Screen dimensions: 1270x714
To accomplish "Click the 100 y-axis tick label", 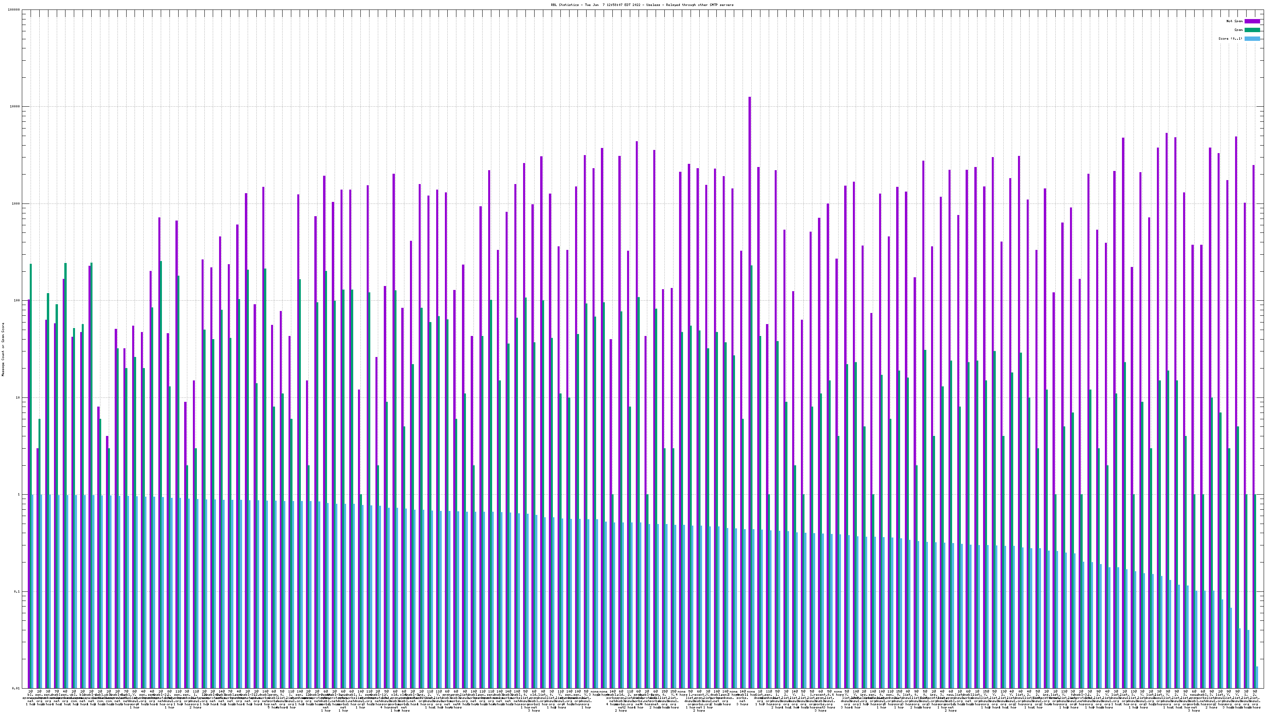I will click(x=17, y=301).
